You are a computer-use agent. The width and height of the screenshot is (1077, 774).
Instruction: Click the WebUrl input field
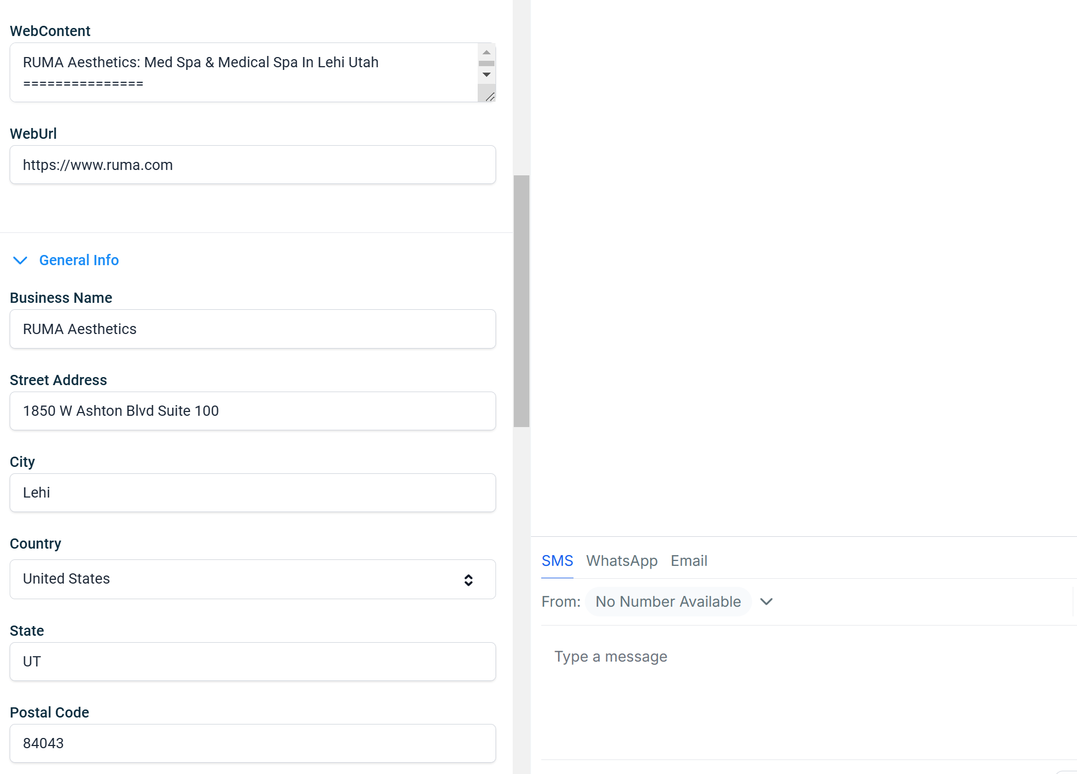(253, 165)
